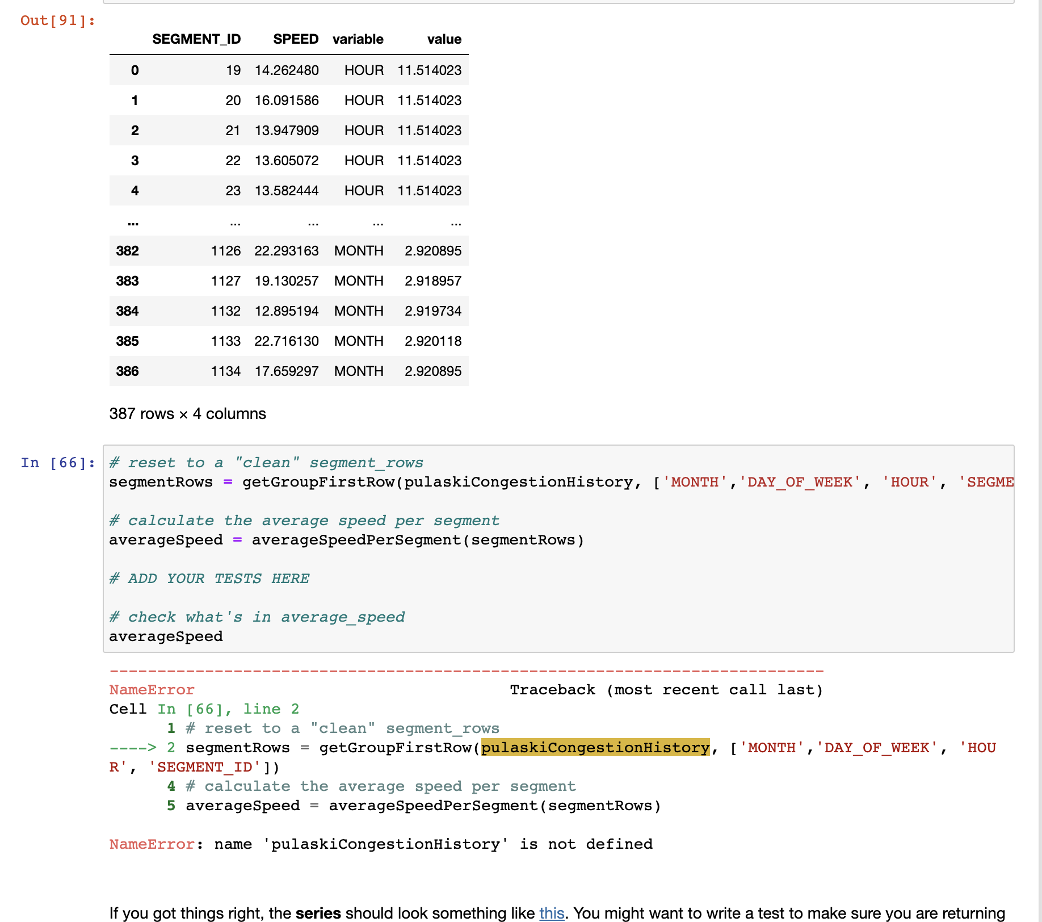Click the NameError message at the traceback bottom
The height and width of the screenshot is (922, 1042).
[x=380, y=844]
